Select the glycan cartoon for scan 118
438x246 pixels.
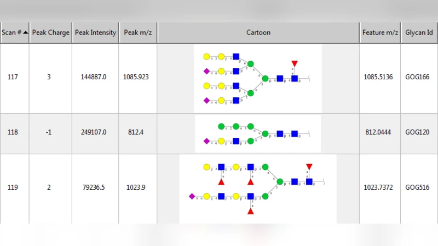click(257, 133)
